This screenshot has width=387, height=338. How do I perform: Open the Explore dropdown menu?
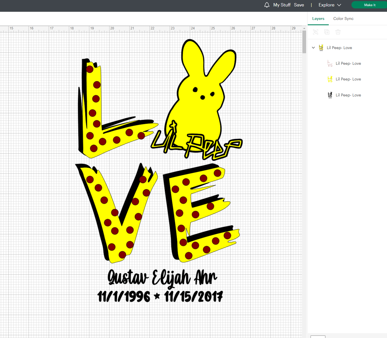pyautogui.click(x=326, y=5)
